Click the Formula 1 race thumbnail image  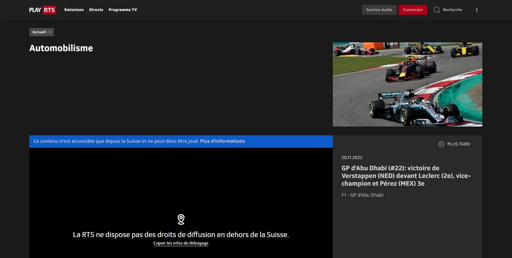click(407, 84)
